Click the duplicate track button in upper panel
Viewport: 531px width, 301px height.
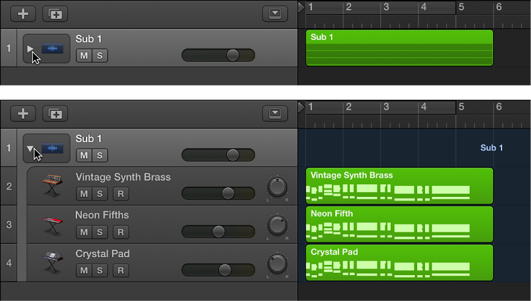pos(55,14)
